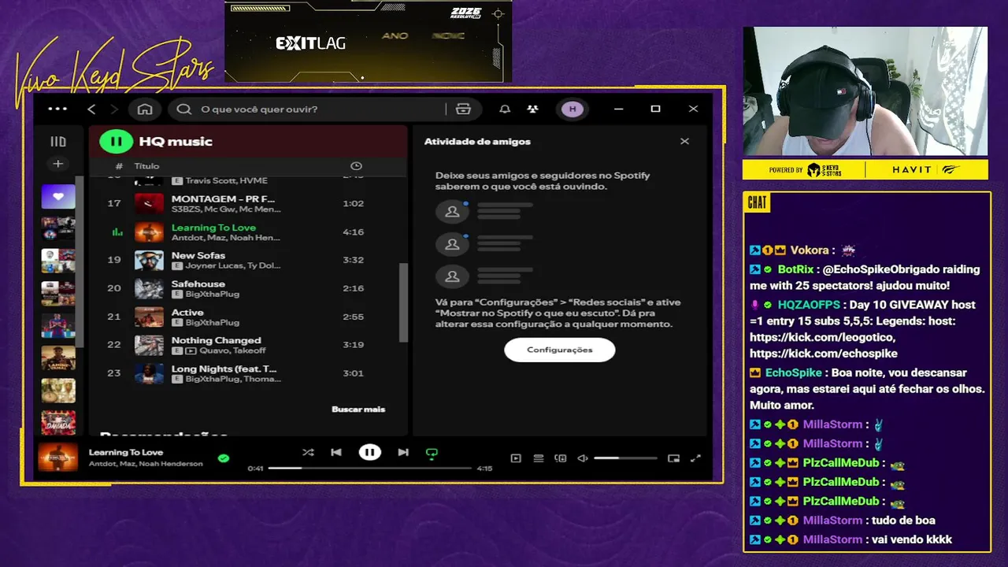
Task: Toggle the saved green checkmark in player bar
Action: tap(224, 458)
